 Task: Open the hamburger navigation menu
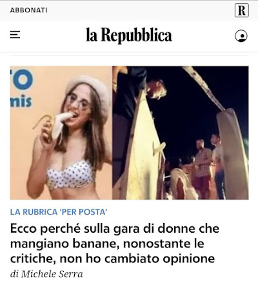[x=15, y=35]
